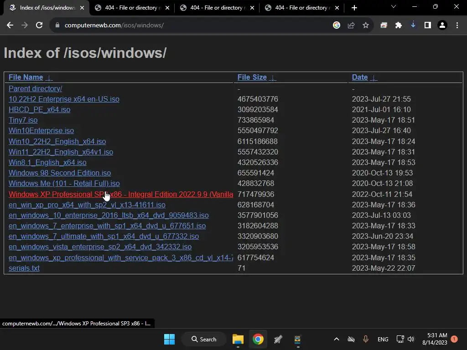The height and width of the screenshot is (350, 467).
Task: Download en_win_xp_pro_x64_with_sp2 iso
Action: (x=87, y=205)
